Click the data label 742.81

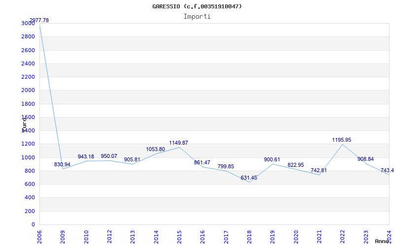click(319, 170)
